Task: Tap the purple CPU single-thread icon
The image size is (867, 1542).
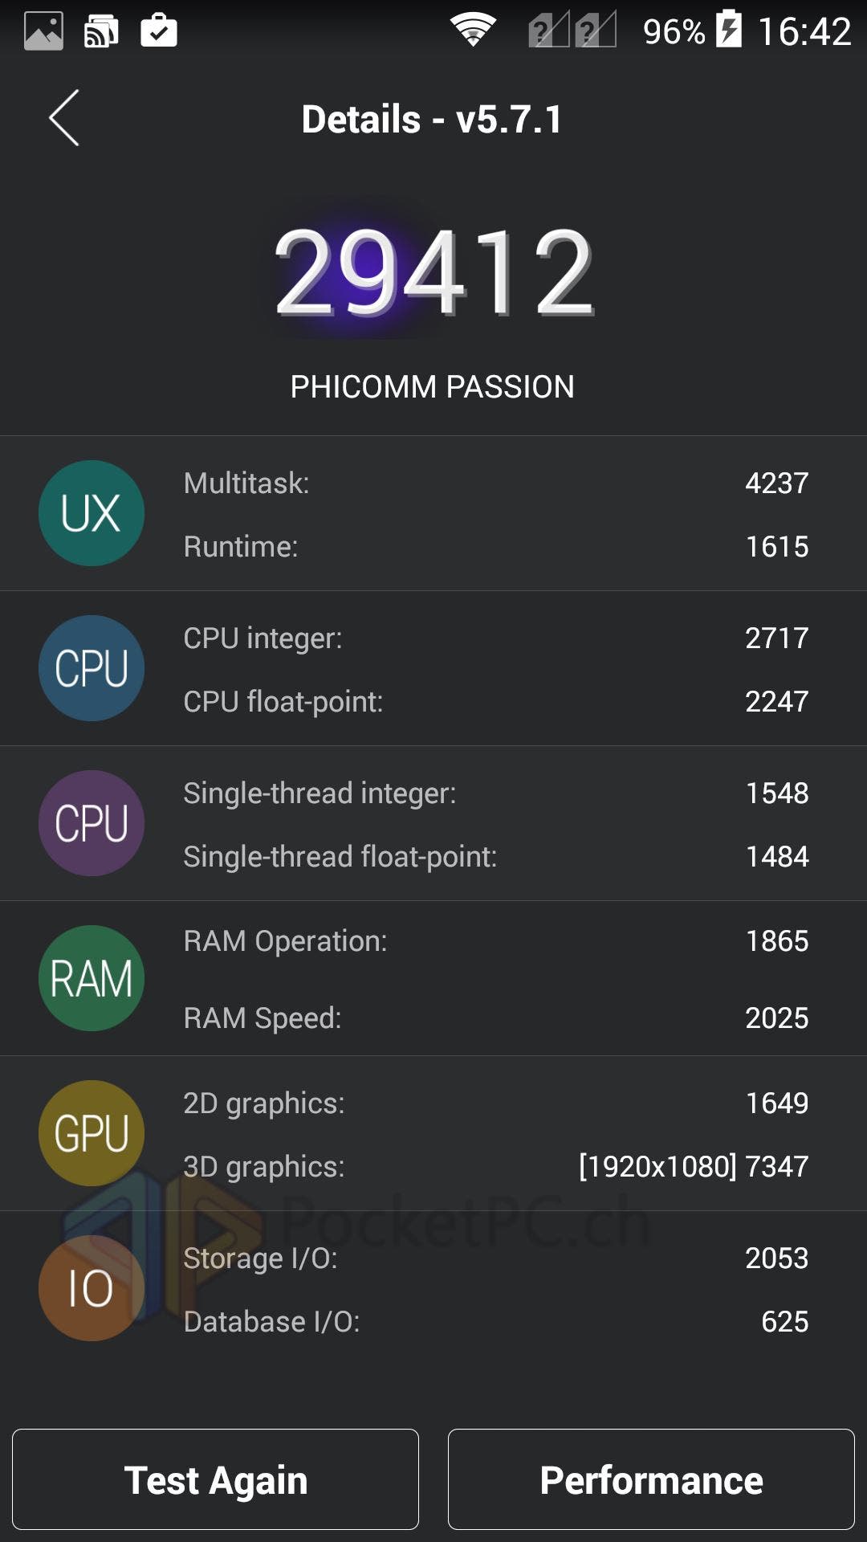Action: pyautogui.click(x=92, y=823)
